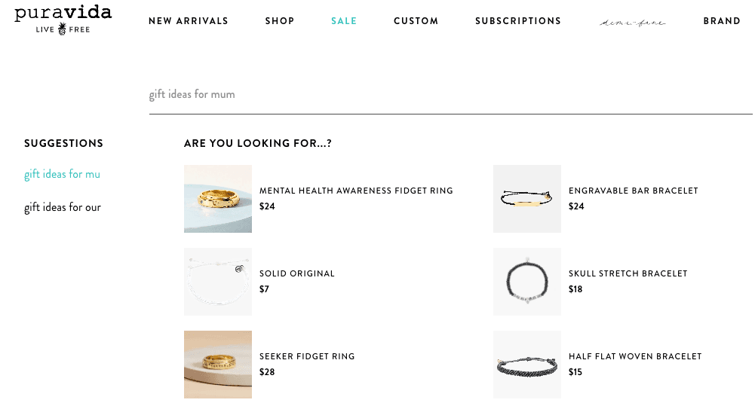This screenshot has width=755, height=406.
Task: Click the Pura Vida logo
Action: click(63, 20)
